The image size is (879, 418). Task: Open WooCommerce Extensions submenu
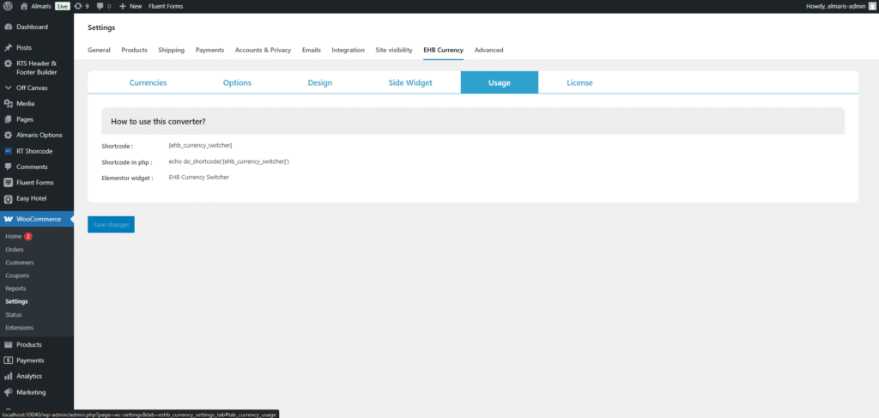coord(20,327)
